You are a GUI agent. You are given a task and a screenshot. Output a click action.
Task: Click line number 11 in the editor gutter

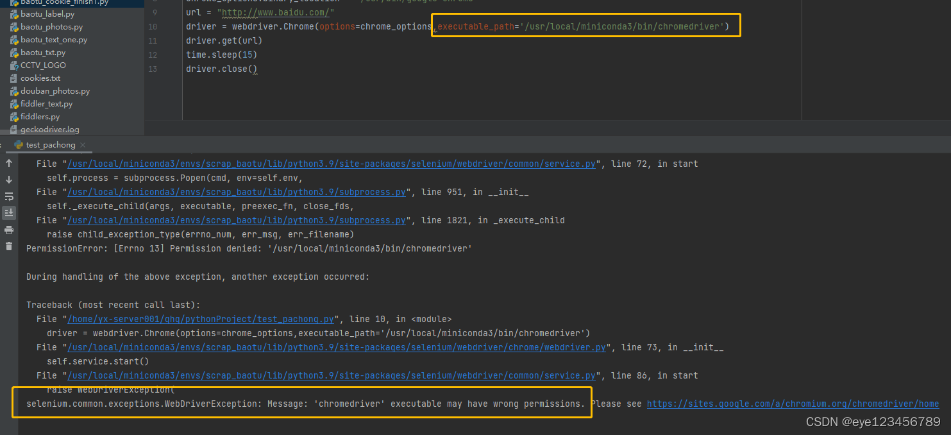pos(152,40)
